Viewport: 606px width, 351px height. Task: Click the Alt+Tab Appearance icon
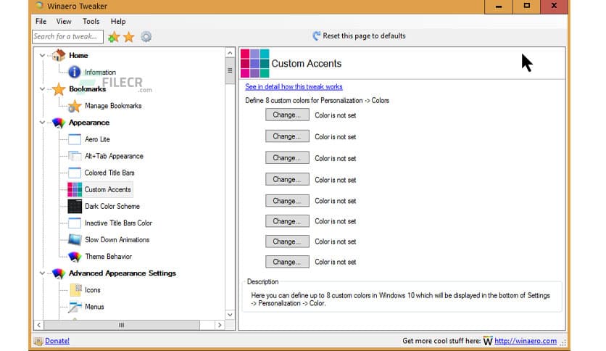(x=74, y=156)
